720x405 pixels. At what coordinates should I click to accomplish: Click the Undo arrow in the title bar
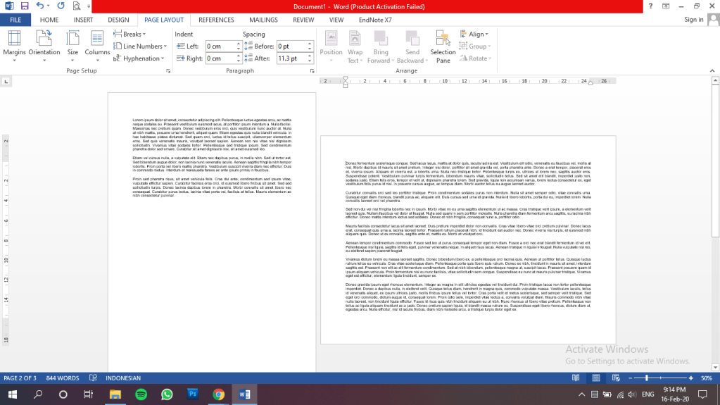click(x=40, y=6)
